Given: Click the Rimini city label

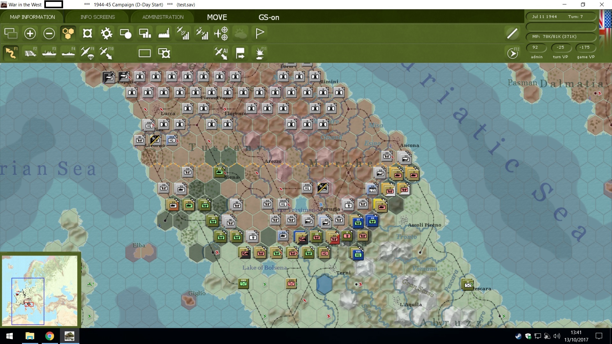Looking at the screenshot, I should pyautogui.click(x=329, y=82).
